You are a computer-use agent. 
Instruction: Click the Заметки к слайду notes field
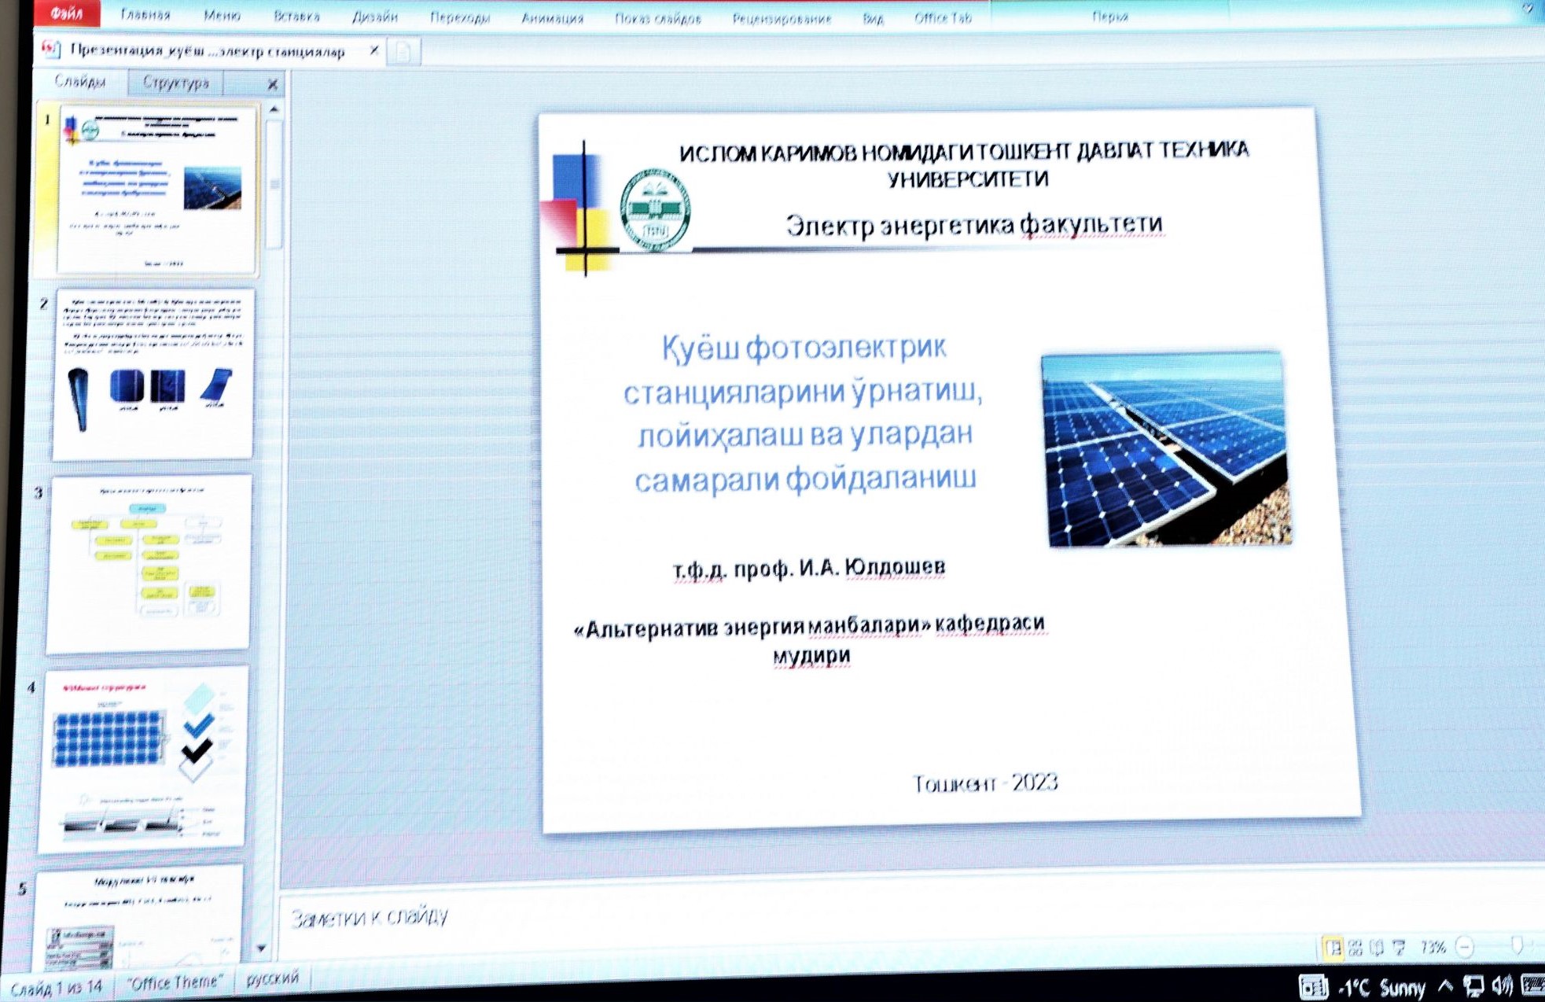912,917
